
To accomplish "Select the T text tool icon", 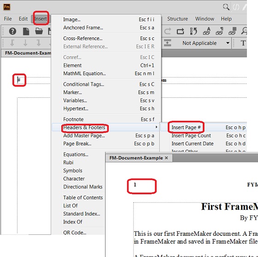I will 243,43.
